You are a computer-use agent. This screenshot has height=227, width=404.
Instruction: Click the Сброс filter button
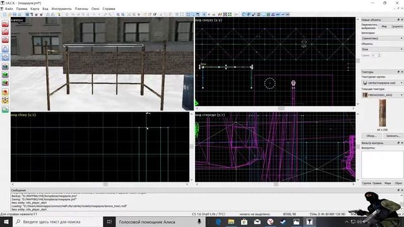click(x=398, y=183)
